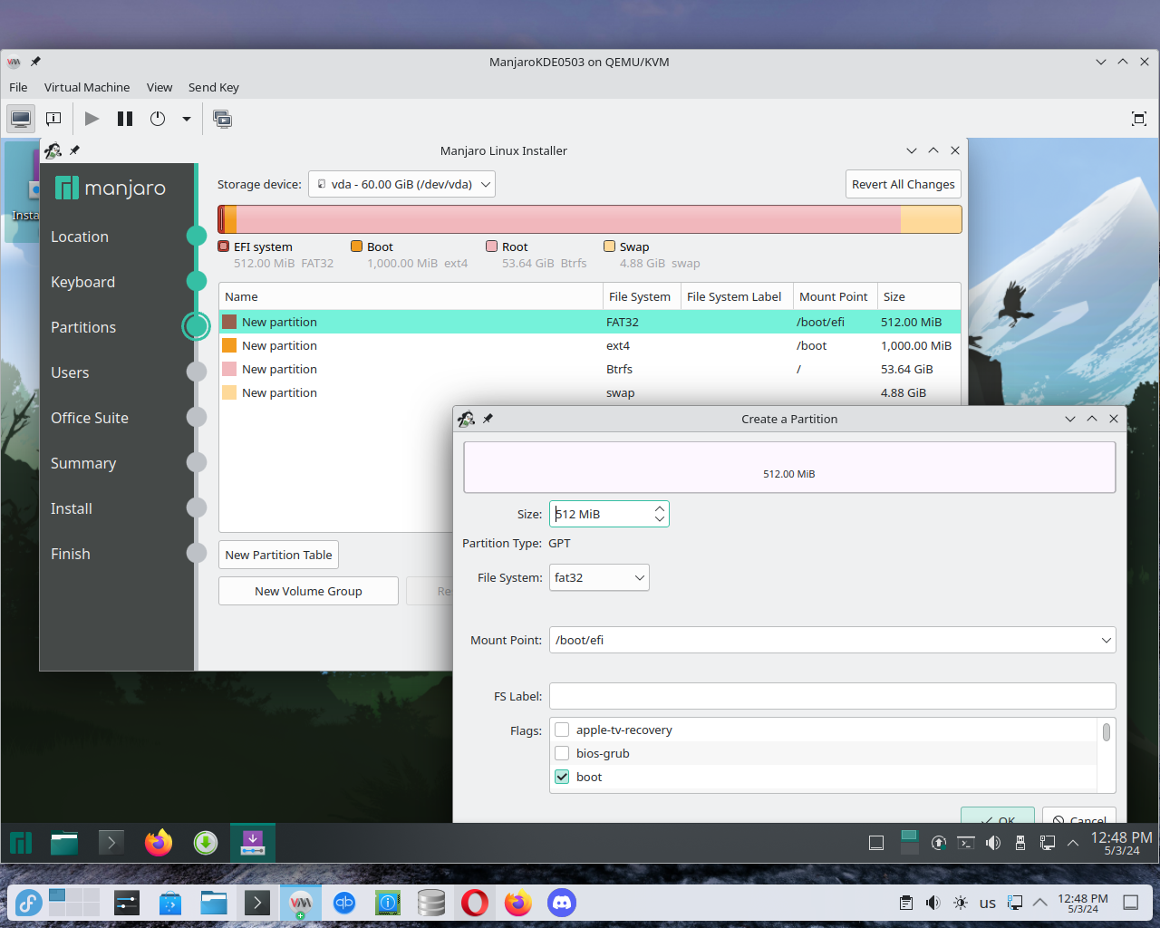Screen dimensions: 1160x928
Task: Click the Swap segment in disk bar
Action: [931, 219]
